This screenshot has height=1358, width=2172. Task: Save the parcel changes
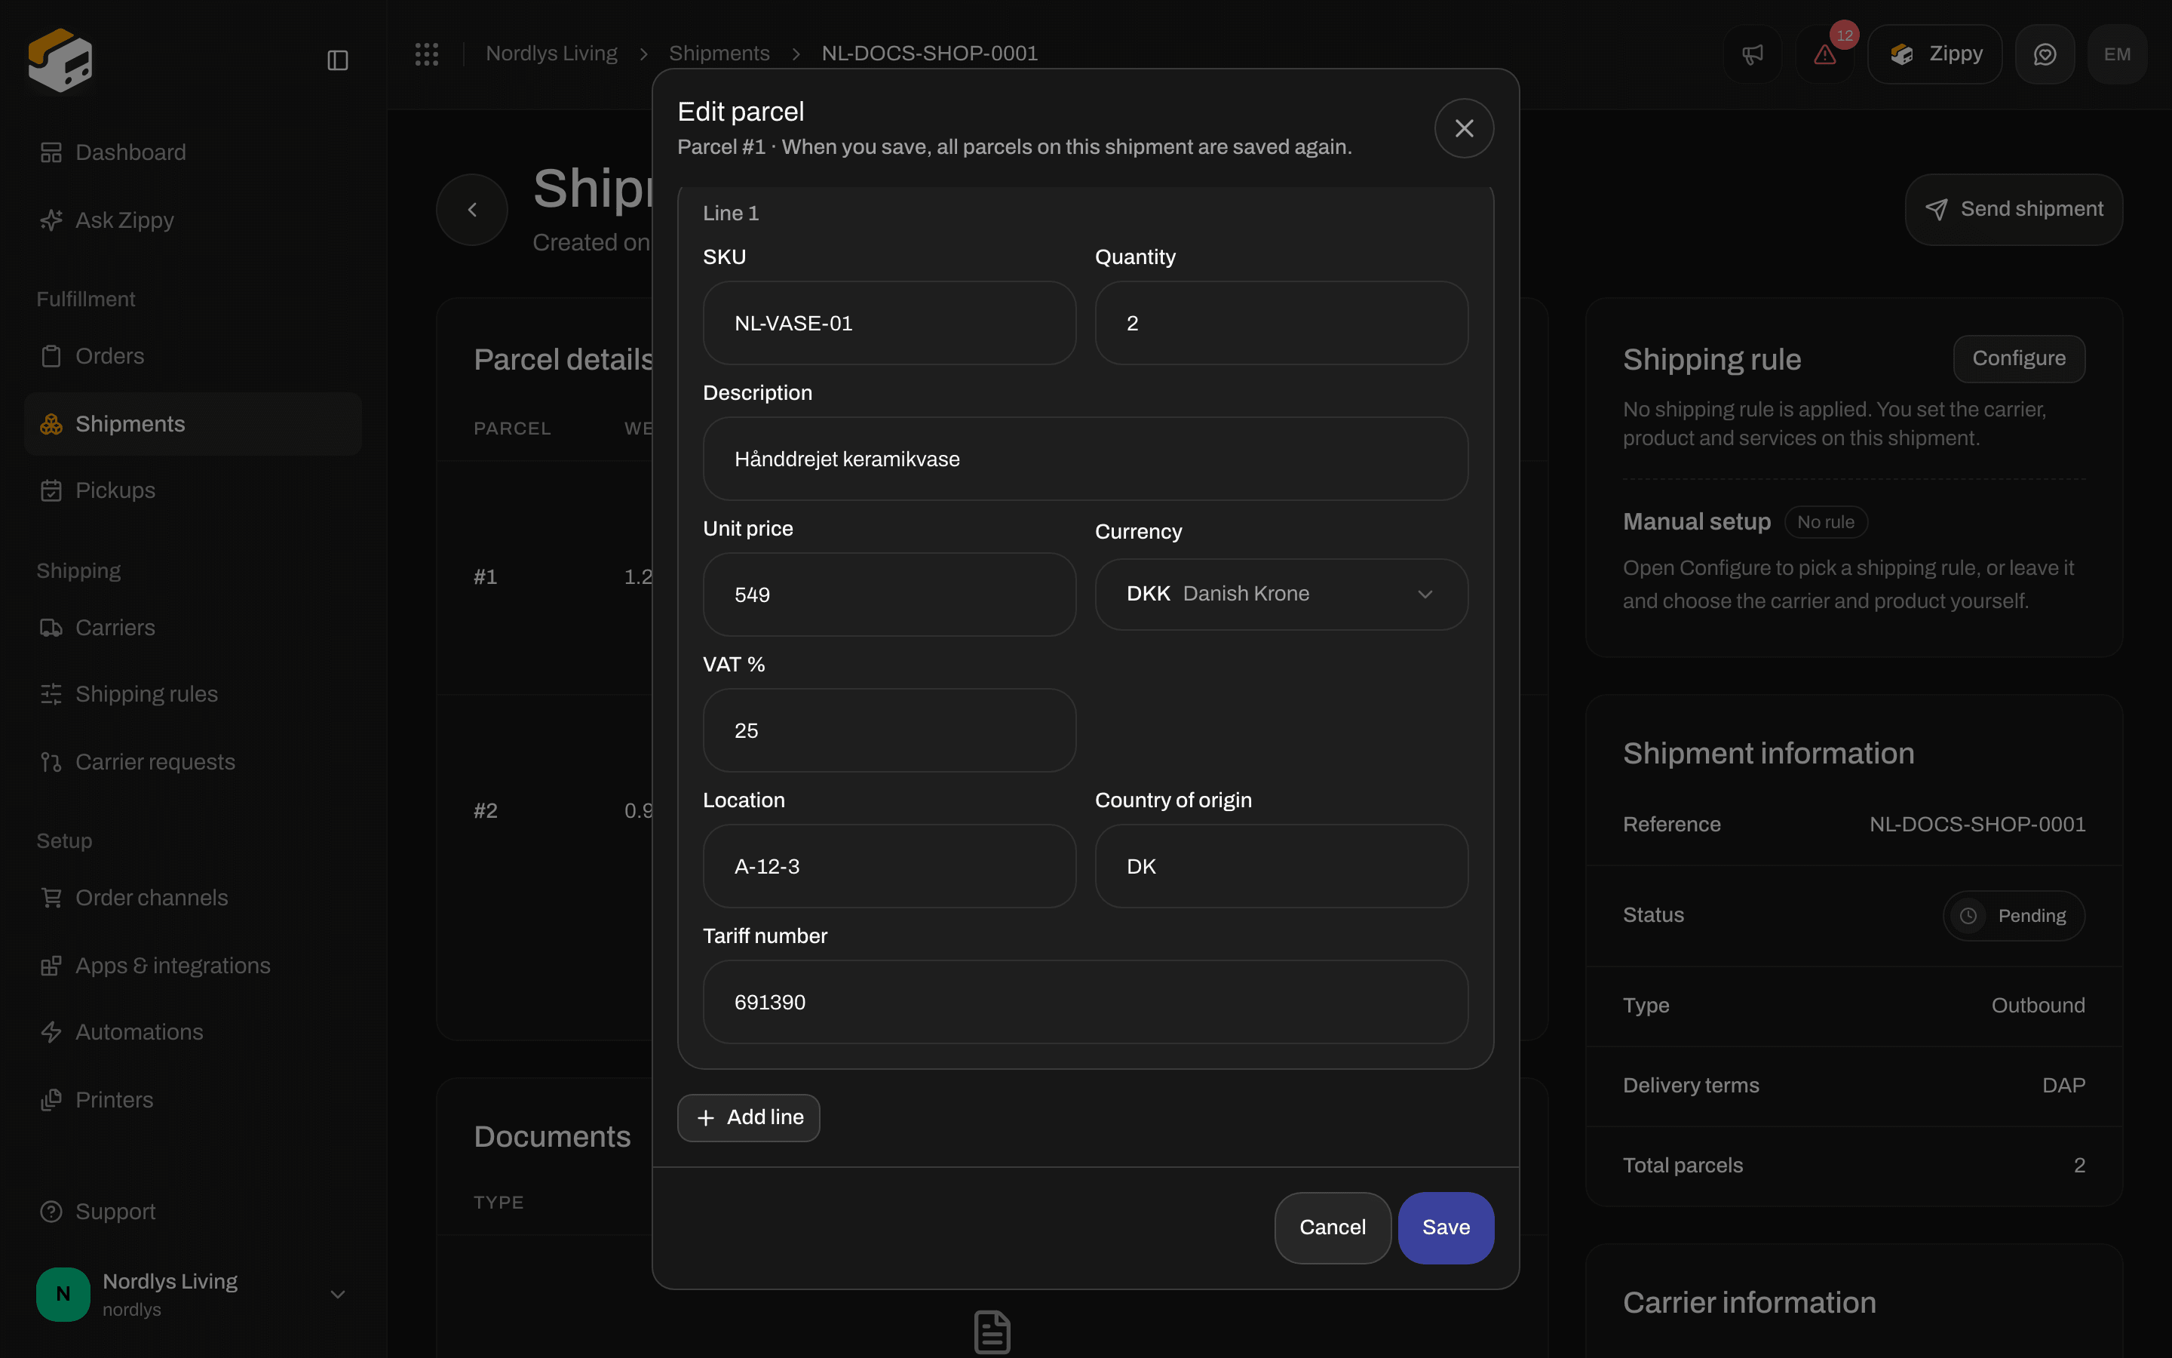[x=1445, y=1227]
